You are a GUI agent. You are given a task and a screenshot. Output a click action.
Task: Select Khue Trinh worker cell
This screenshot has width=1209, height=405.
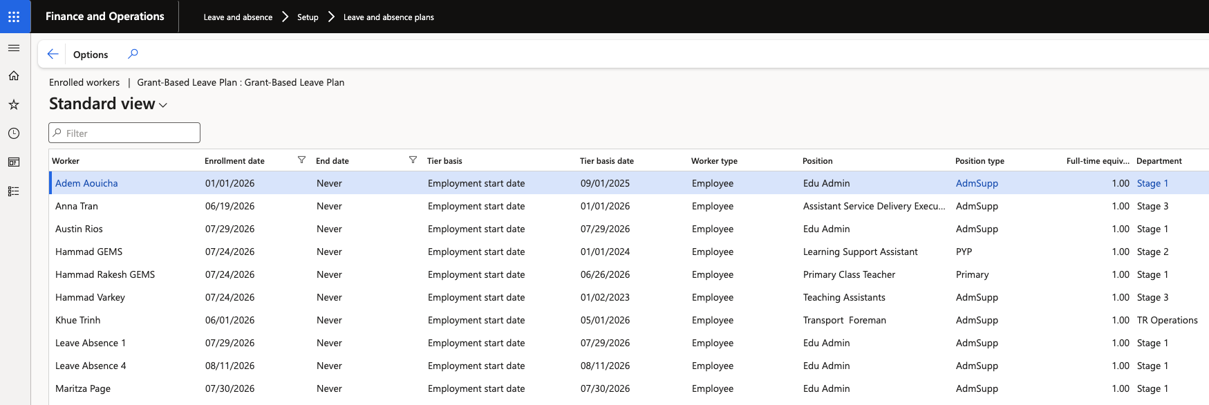77,320
